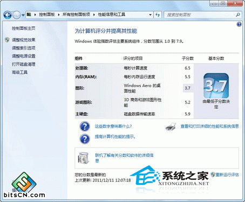This screenshot has height=202, width=245.
Task: Click the 组件 column header
Action: pyautogui.click(x=79, y=58)
